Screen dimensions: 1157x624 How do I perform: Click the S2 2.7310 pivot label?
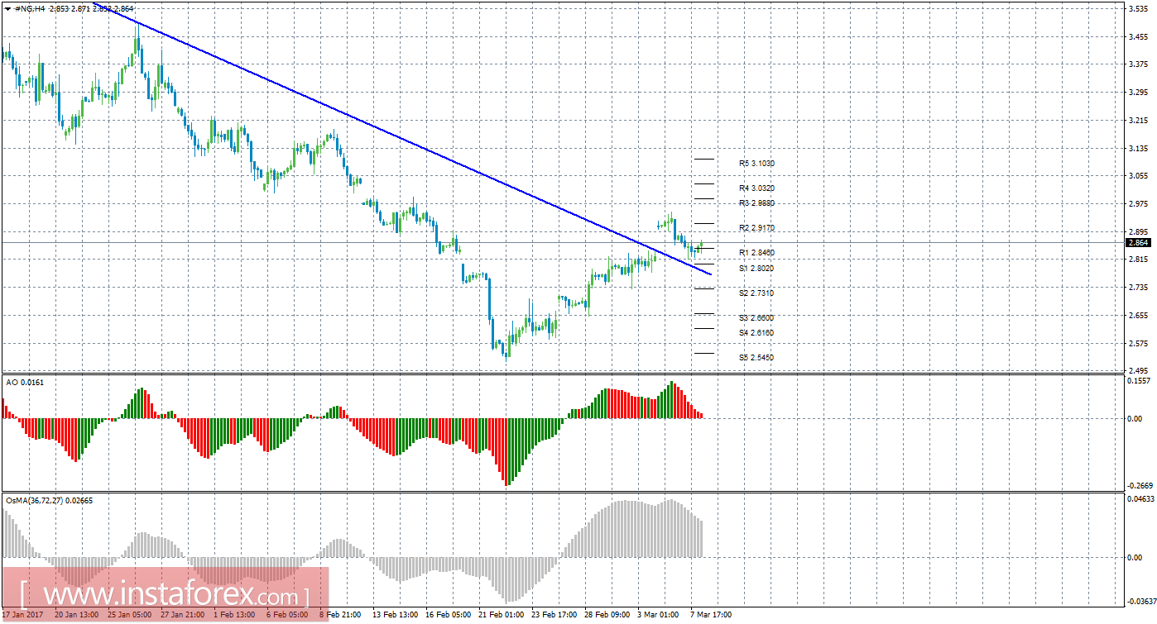tap(756, 293)
